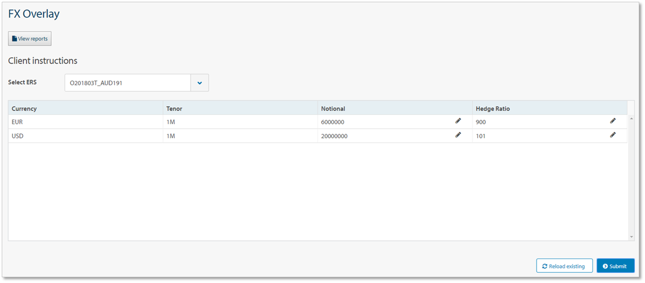Image resolution: width=645 pixels, height=283 pixels.
Task: Sort by the Currency column header
Action: click(24, 109)
